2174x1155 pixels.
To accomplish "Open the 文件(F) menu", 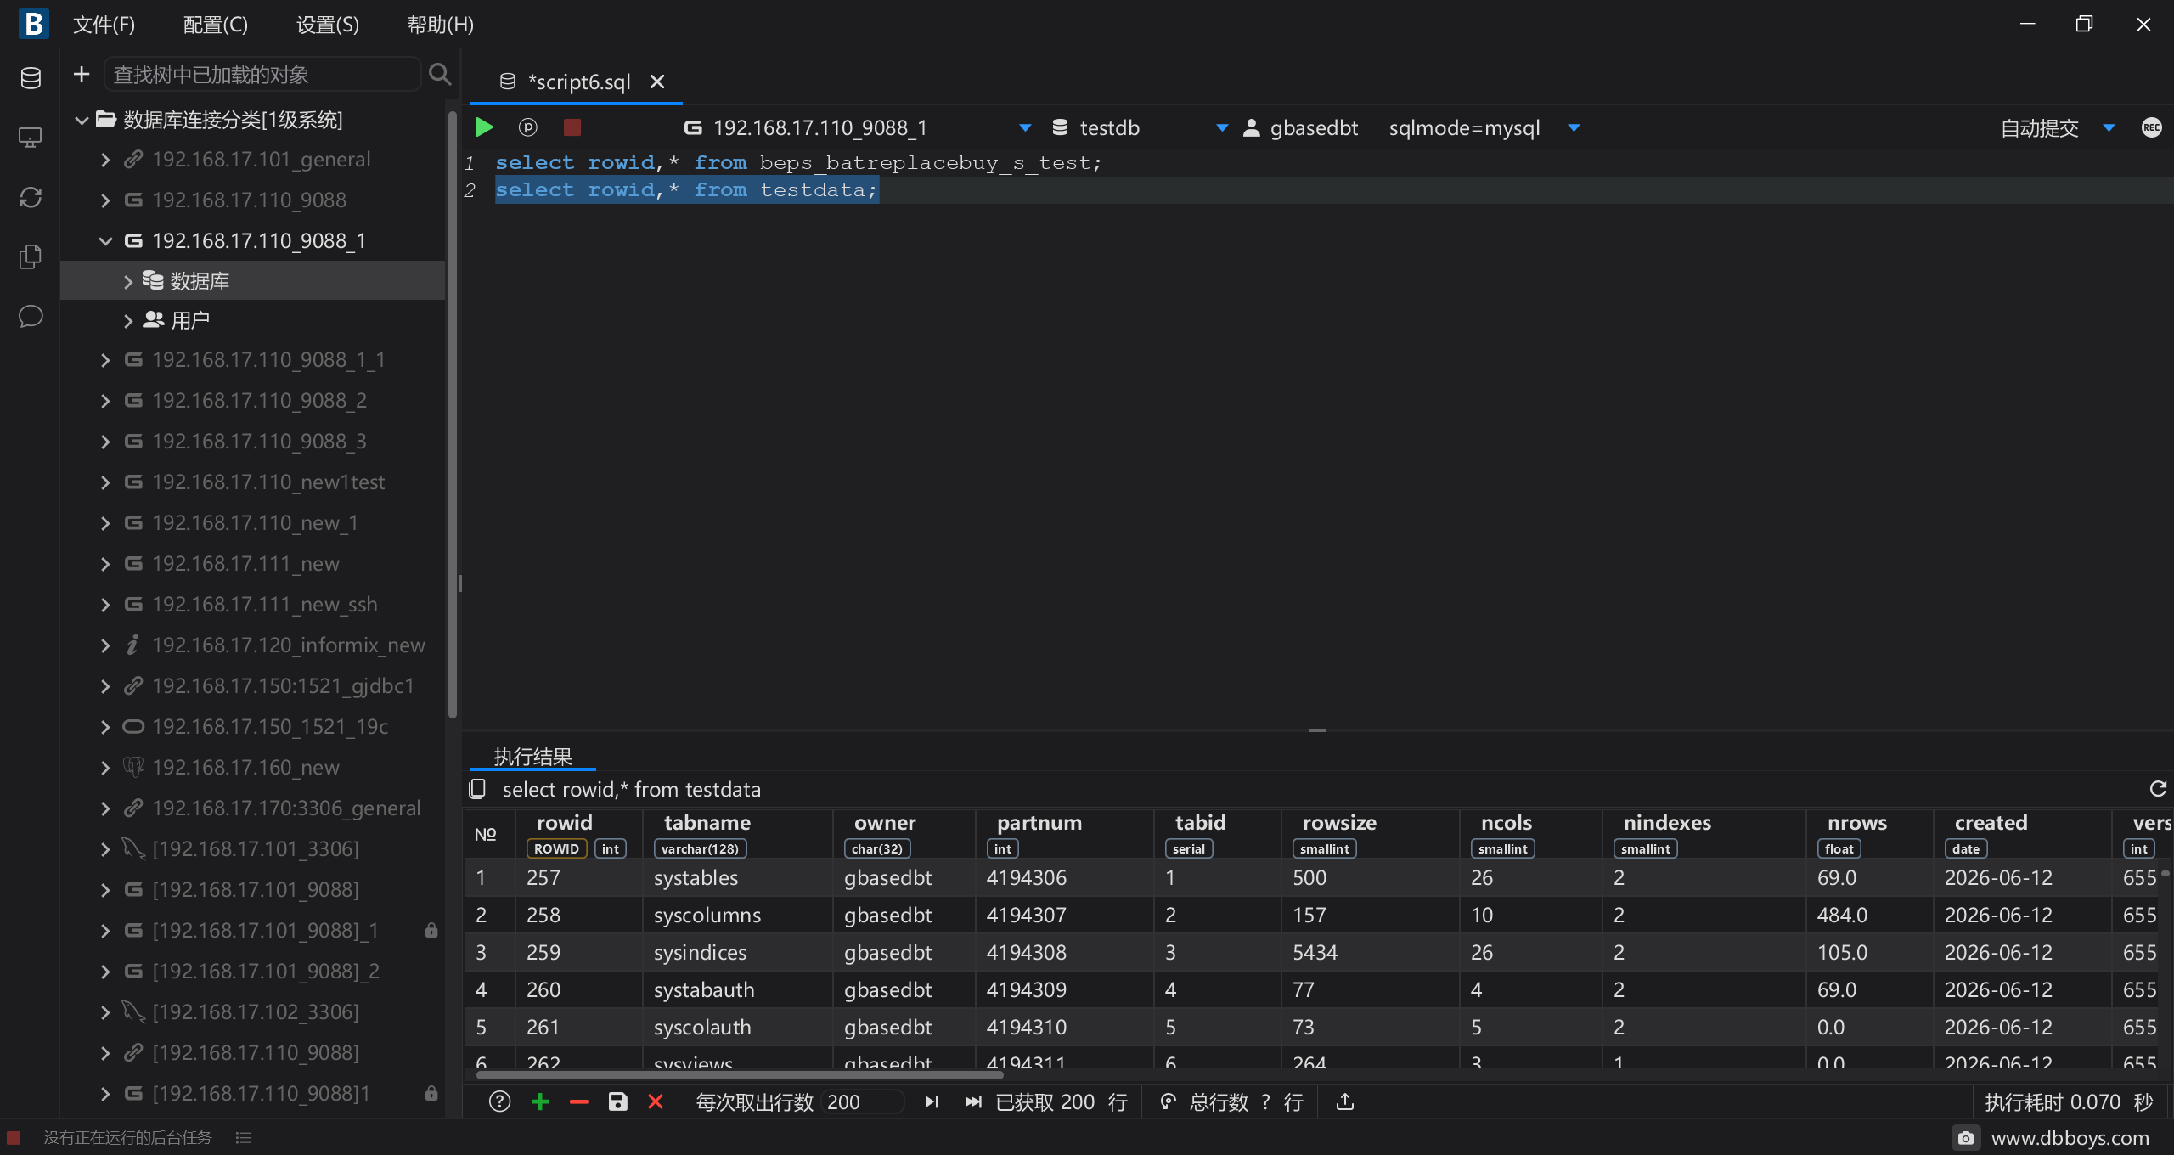I will pyautogui.click(x=104, y=25).
